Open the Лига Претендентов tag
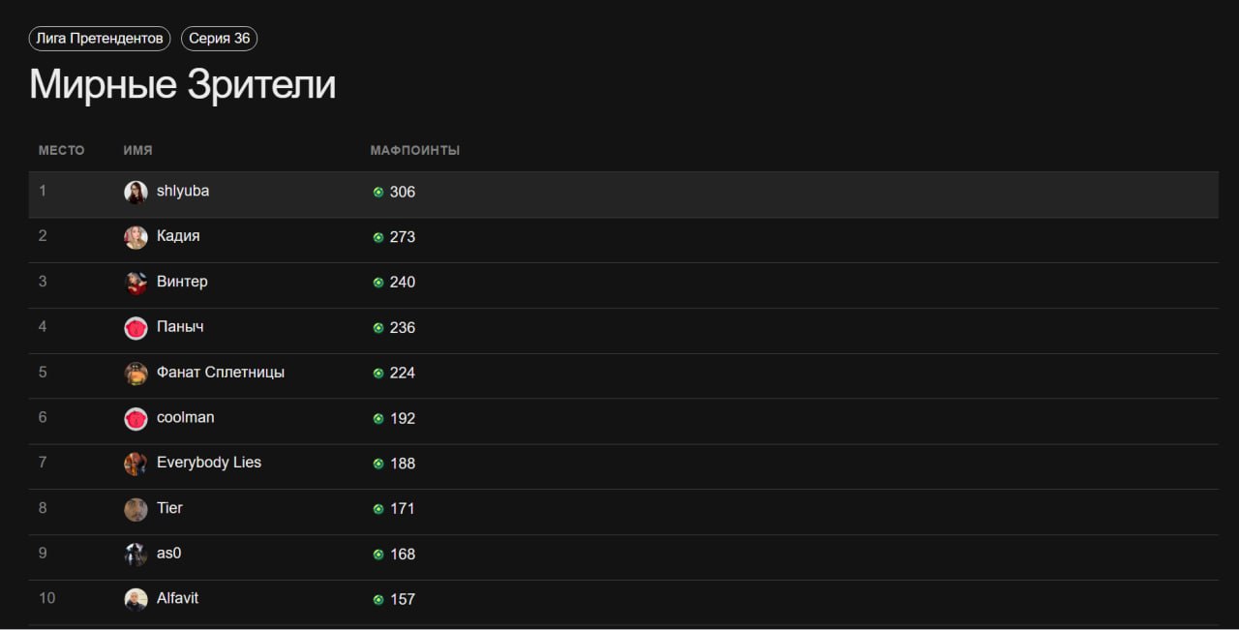This screenshot has width=1239, height=630. (x=100, y=39)
